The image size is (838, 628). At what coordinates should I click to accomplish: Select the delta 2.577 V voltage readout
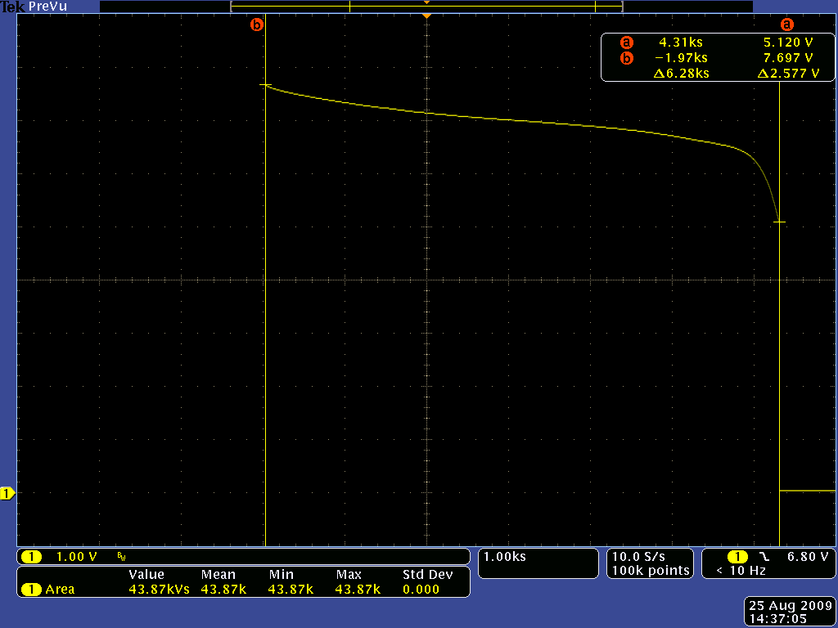point(788,73)
